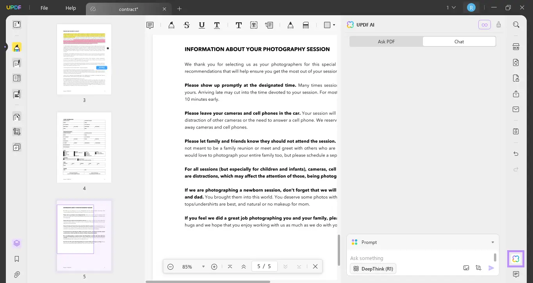Open the Edit PDF mode in left sidebar
Image resolution: width=533 pixels, height=283 pixels.
click(17, 63)
